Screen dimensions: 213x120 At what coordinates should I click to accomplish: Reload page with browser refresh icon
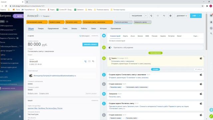[x=6, y=6]
